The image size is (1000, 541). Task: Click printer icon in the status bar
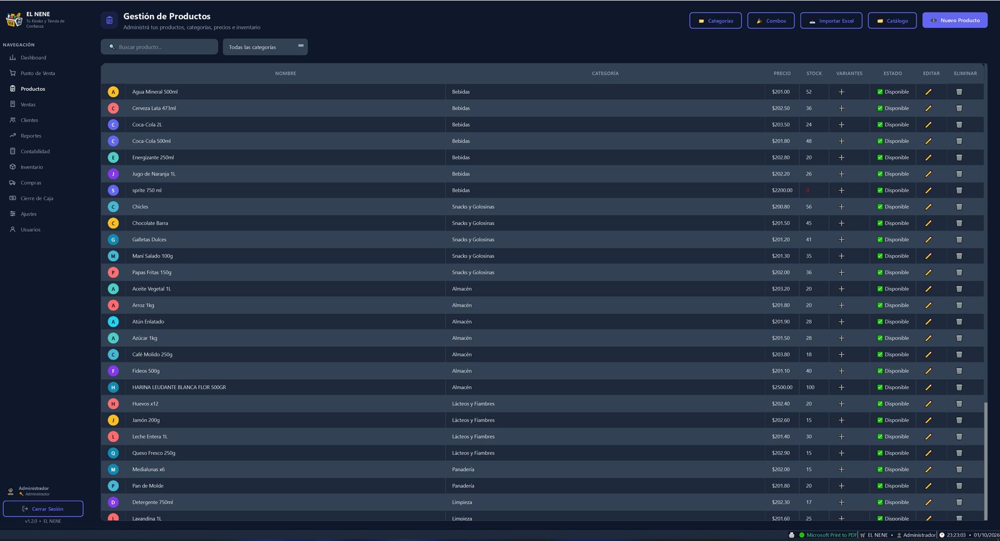[x=792, y=535]
